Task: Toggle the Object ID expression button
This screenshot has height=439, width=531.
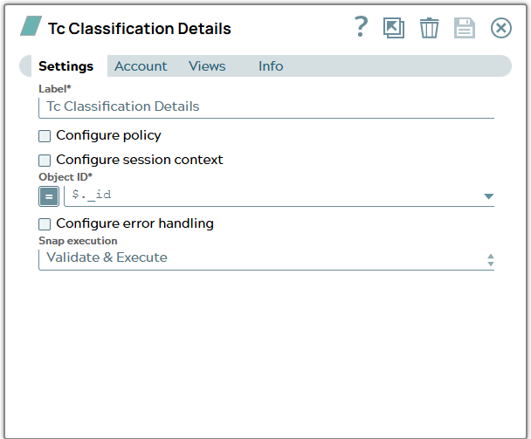Action: point(49,196)
